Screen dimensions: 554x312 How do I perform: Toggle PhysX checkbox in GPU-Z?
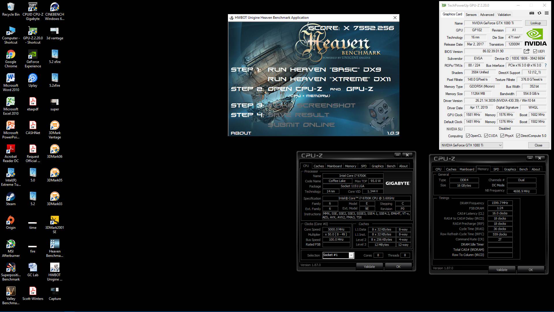coord(502,136)
